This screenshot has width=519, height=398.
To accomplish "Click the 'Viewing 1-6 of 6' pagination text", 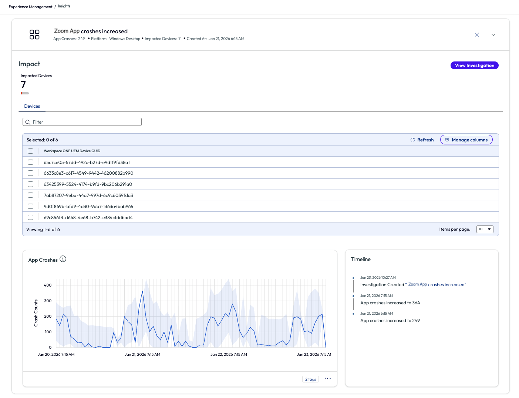I will (x=43, y=230).
